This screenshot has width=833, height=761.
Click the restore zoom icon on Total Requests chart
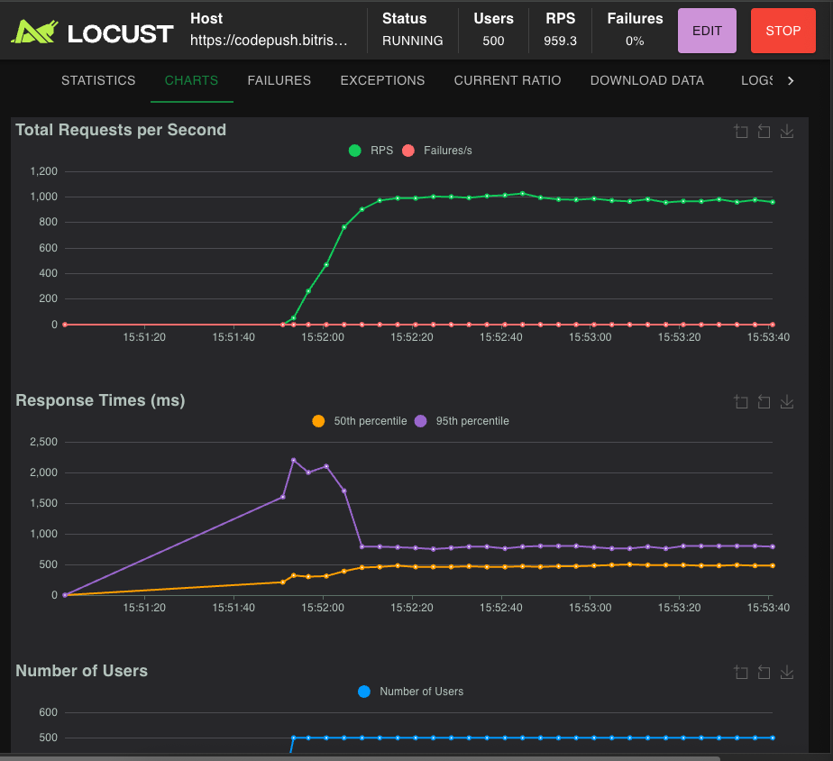[764, 131]
